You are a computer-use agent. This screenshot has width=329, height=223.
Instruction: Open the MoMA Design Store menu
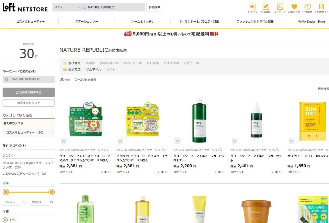pos(311,22)
